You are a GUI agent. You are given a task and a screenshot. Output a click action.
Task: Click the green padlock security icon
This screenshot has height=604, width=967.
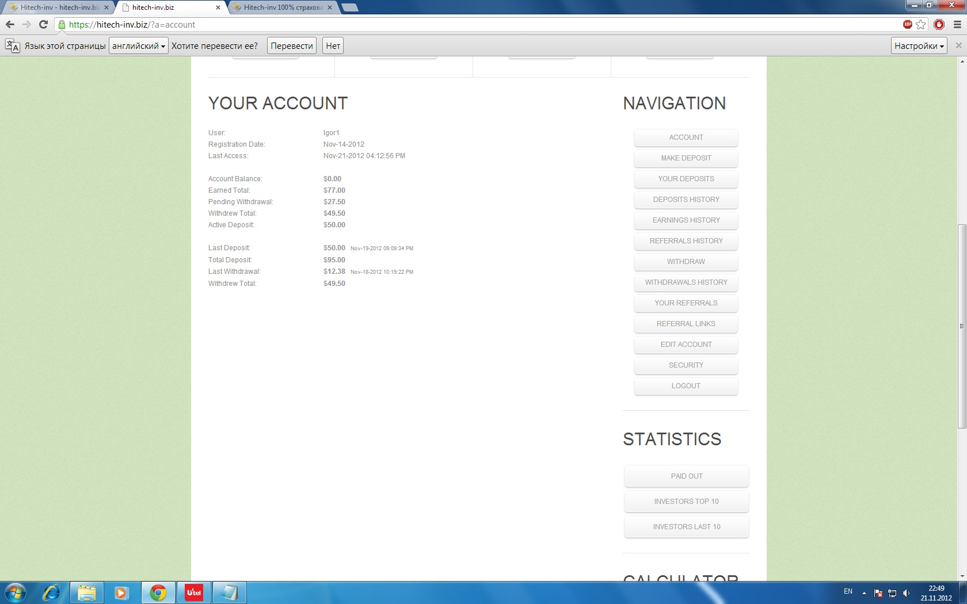point(62,24)
